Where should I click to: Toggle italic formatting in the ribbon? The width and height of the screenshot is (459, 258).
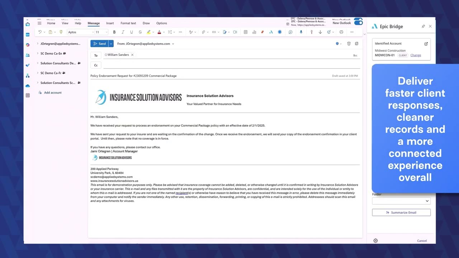[123, 32]
